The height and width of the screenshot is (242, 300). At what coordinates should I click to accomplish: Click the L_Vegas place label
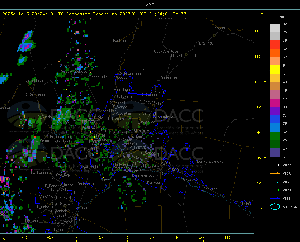pos(43,140)
